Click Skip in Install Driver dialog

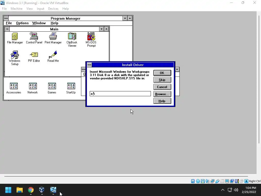click(x=162, y=80)
